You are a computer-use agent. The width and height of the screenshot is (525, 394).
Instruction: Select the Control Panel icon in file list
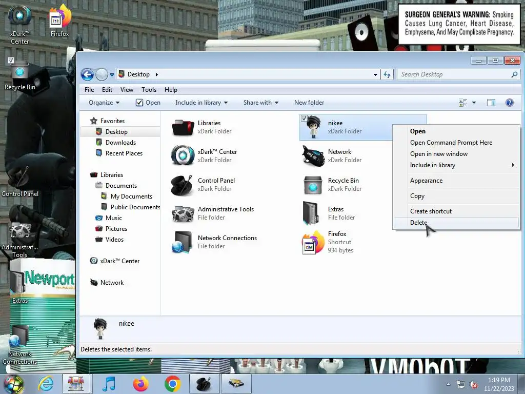(x=182, y=185)
